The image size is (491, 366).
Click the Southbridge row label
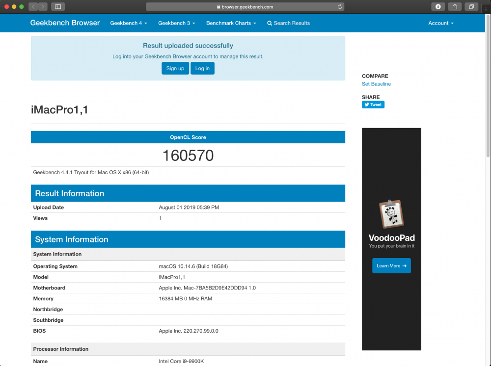point(48,320)
